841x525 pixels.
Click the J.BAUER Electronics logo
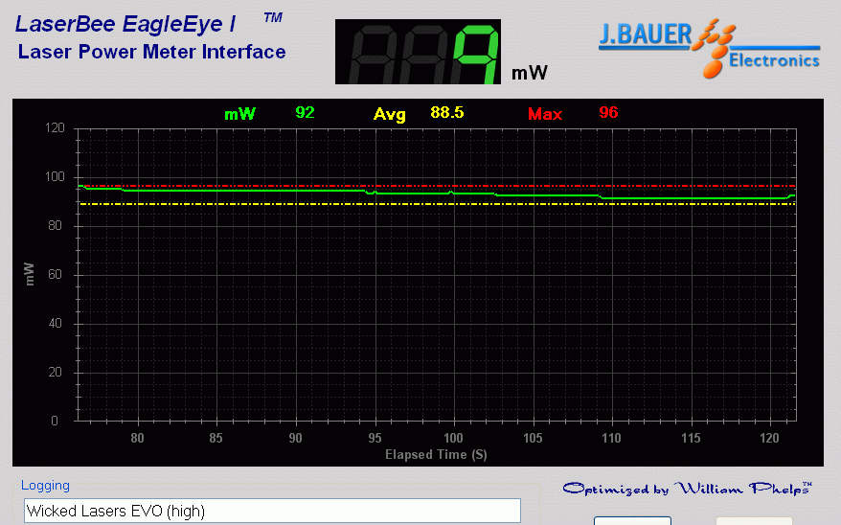709,48
